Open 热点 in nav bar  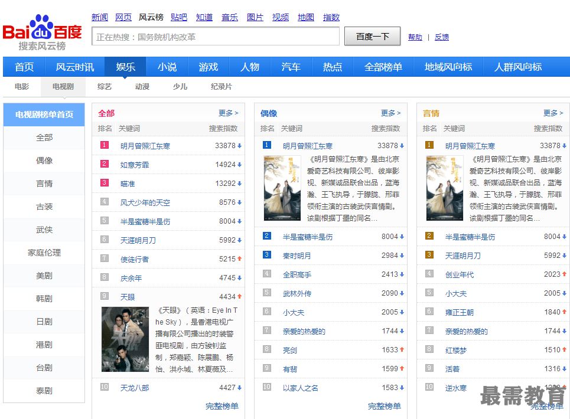click(x=333, y=67)
